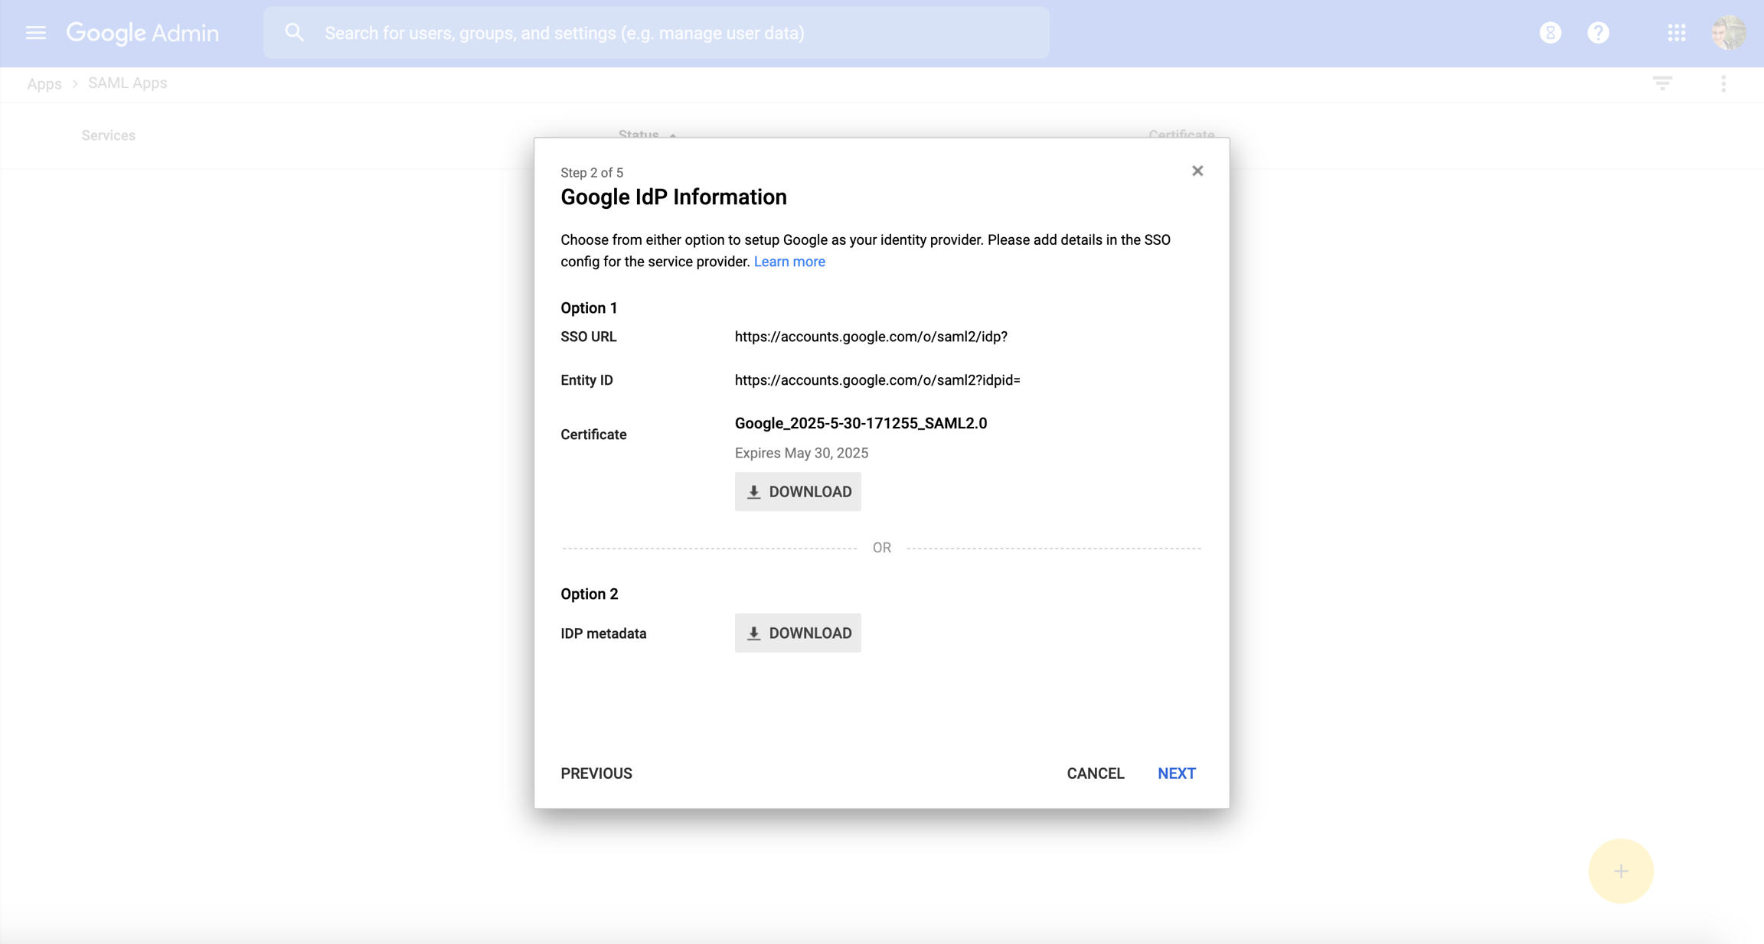Click the Learn more link
The width and height of the screenshot is (1764, 944).
click(789, 262)
